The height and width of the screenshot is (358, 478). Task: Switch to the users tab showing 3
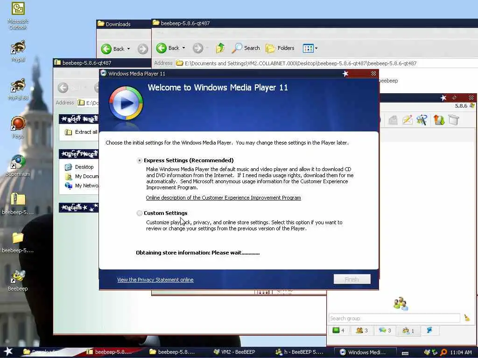click(x=362, y=330)
